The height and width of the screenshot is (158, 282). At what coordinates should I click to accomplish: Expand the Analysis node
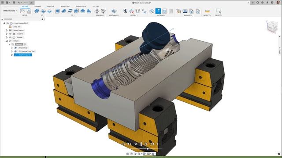pyautogui.click(x=7, y=34)
